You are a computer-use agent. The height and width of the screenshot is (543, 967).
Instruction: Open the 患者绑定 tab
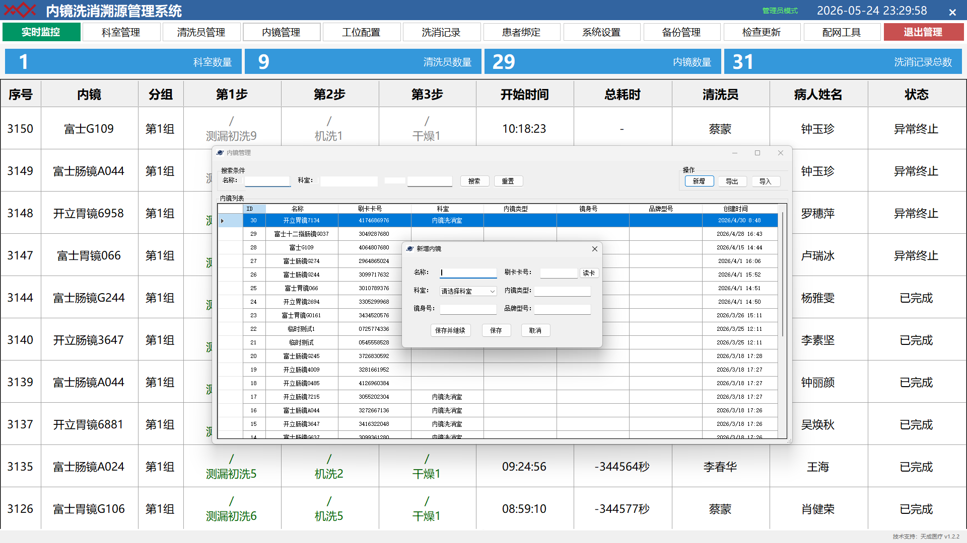(522, 32)
